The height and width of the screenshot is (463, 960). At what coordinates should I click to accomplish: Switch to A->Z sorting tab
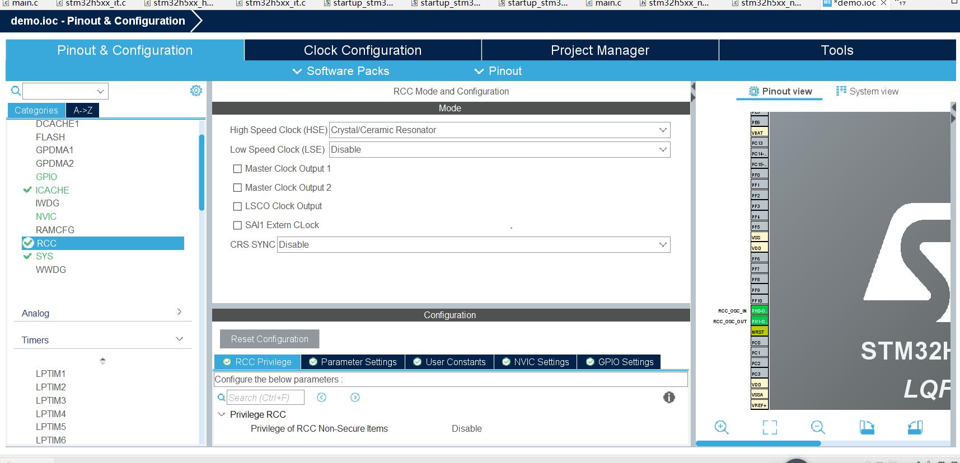[x=83, y=110]
